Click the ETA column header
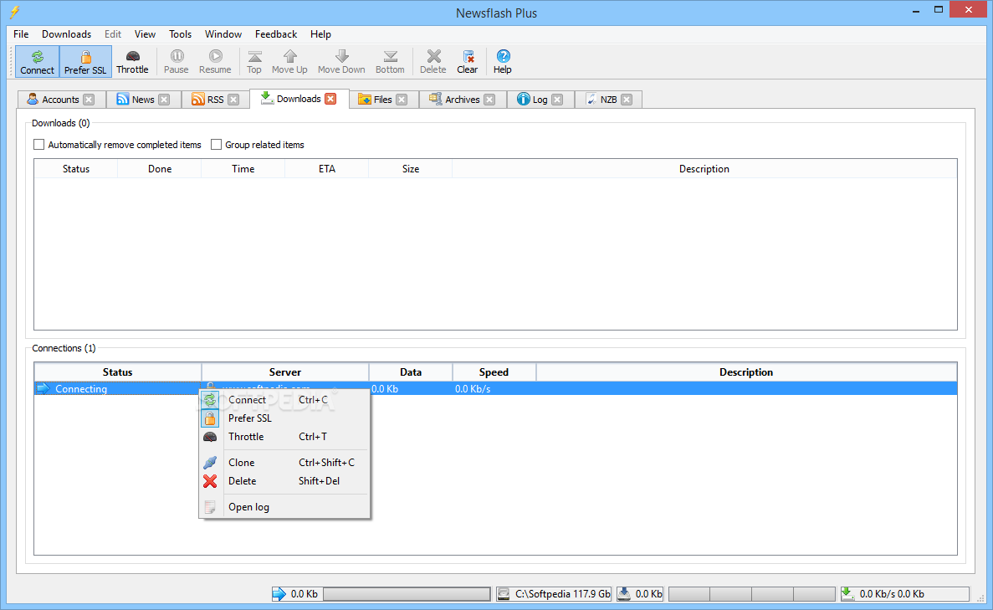The width and height of the screenshot is (993, 610). pyautogui.click(x=327, y=169)
